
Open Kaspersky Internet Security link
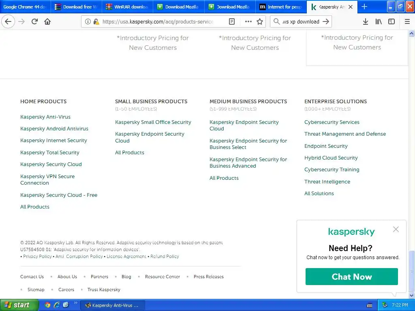coord(53,141)
